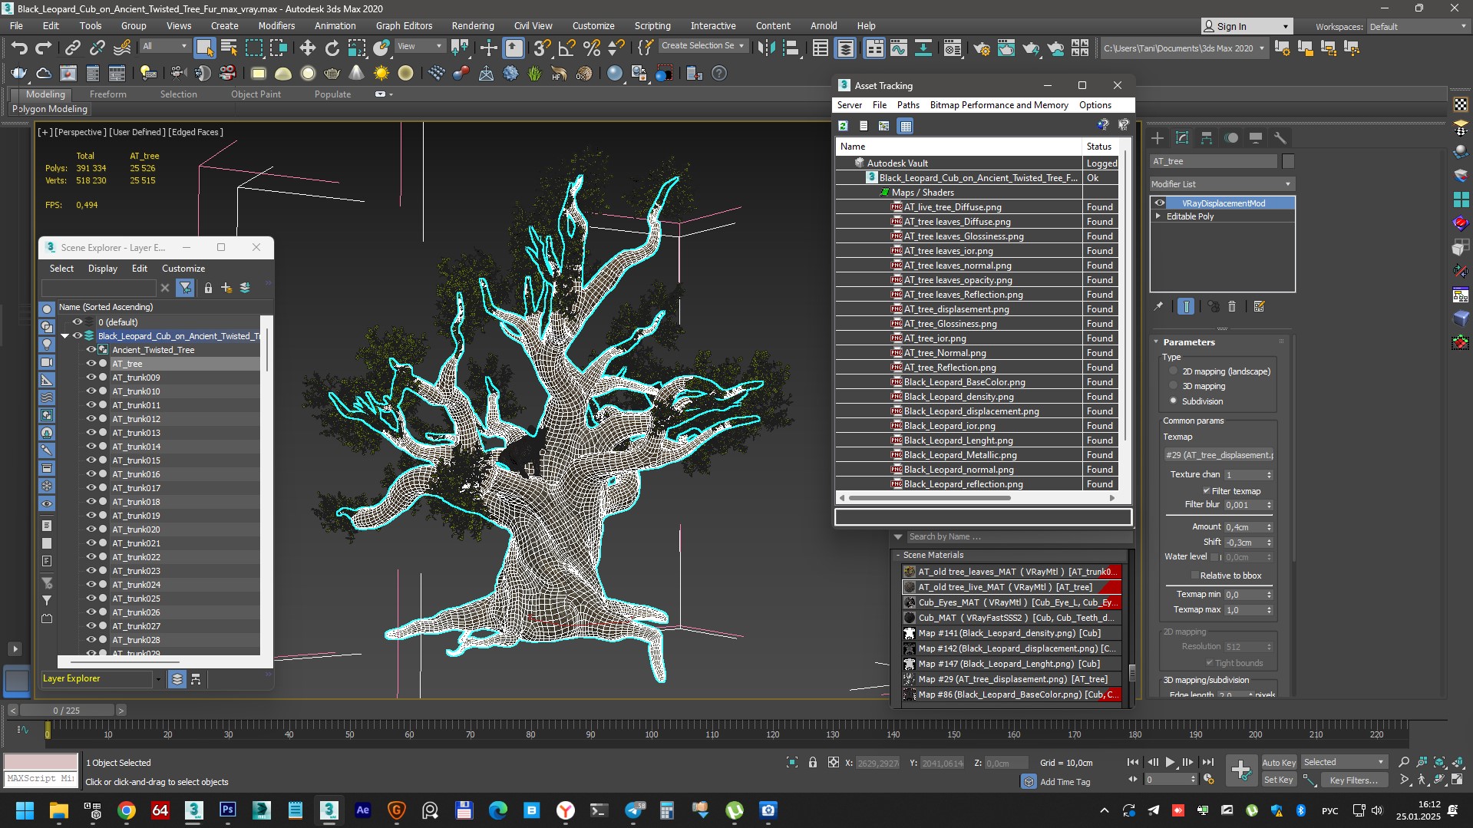Viewport: 1473px width, 828px height.
Task: Toggle visibility of AT_tree object
Action: [91, 364]
